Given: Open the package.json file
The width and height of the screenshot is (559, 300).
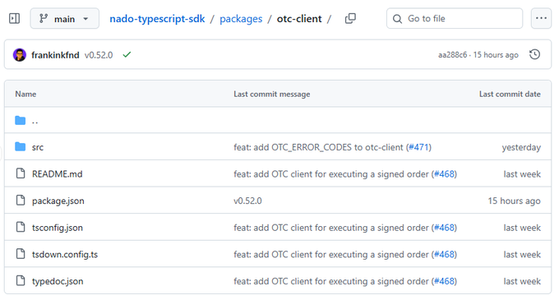Looking at the screenshot, I should (58, 201).
